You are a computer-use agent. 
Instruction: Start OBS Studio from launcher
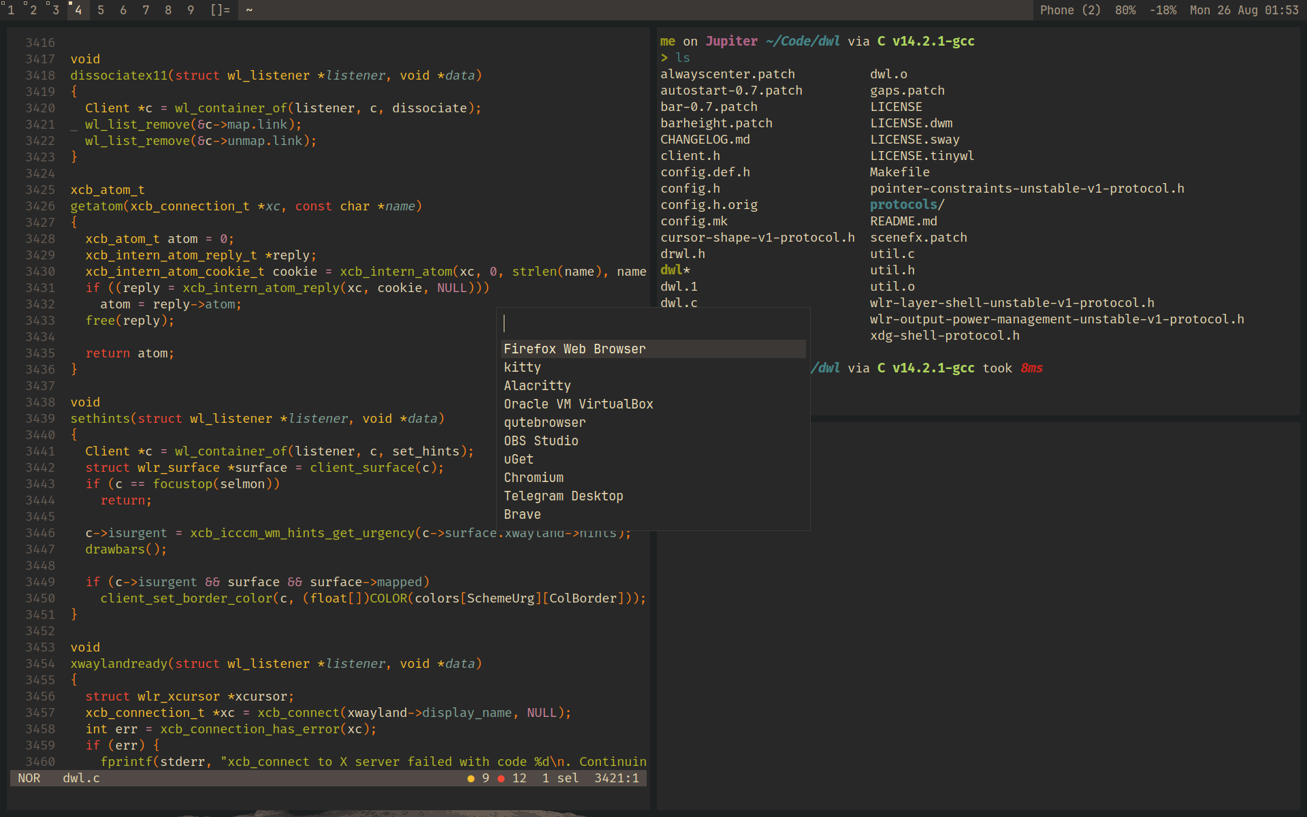point(653,441)
